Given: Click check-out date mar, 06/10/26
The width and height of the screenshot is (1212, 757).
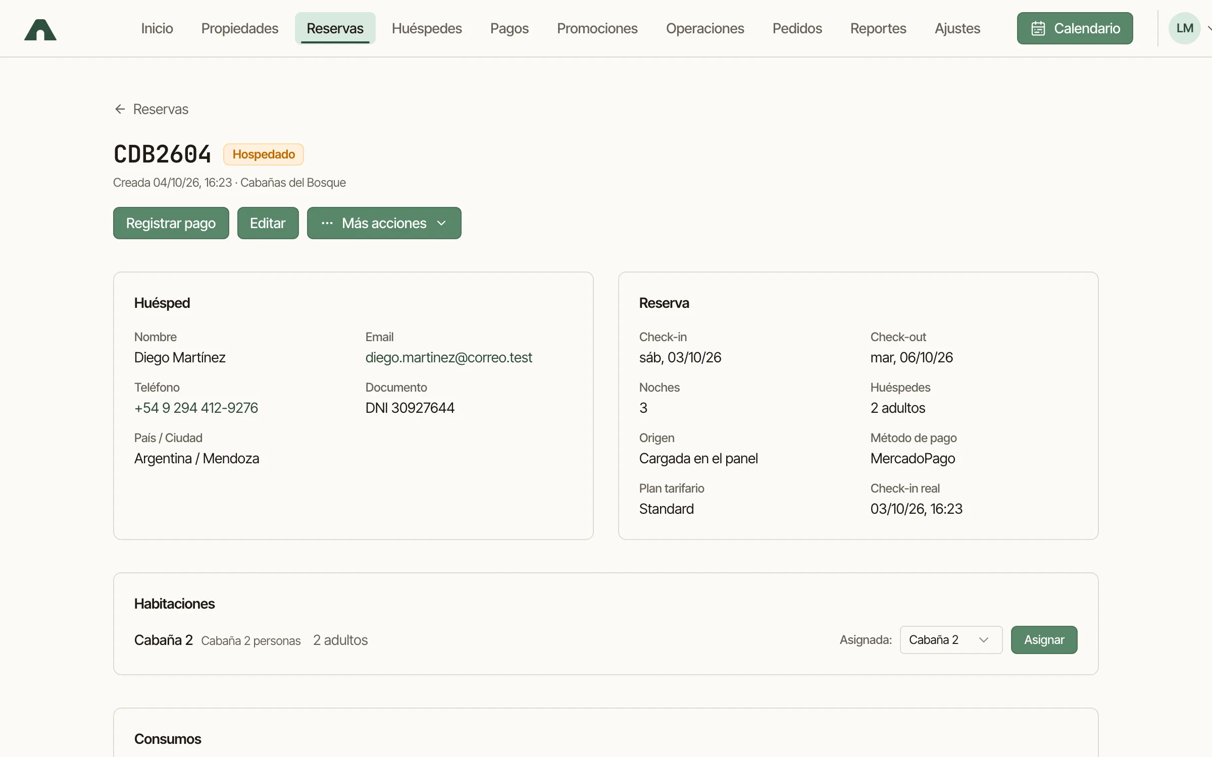Looking at the screenshot, I should click(x=911, y=357).
